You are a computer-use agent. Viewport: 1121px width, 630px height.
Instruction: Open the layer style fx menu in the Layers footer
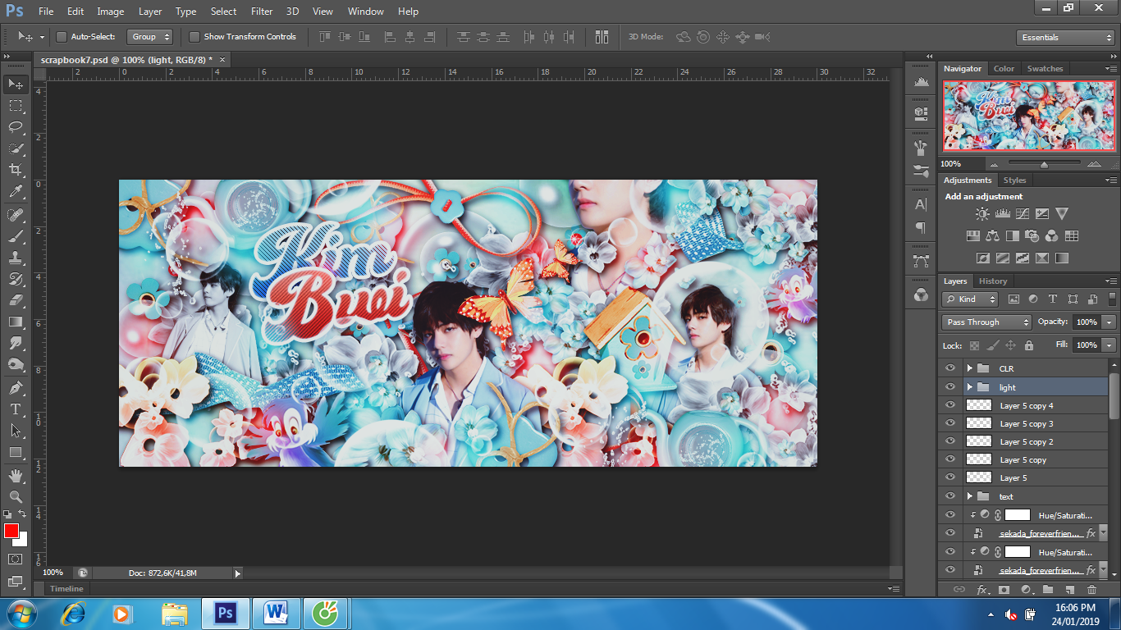[982, 589]
